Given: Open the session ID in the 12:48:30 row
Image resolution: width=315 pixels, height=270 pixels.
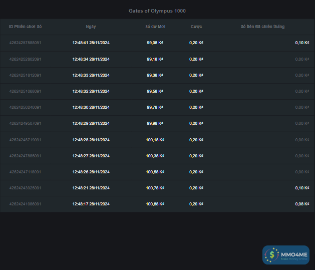Looking at the screenshot, I should [x=25, y=107].
